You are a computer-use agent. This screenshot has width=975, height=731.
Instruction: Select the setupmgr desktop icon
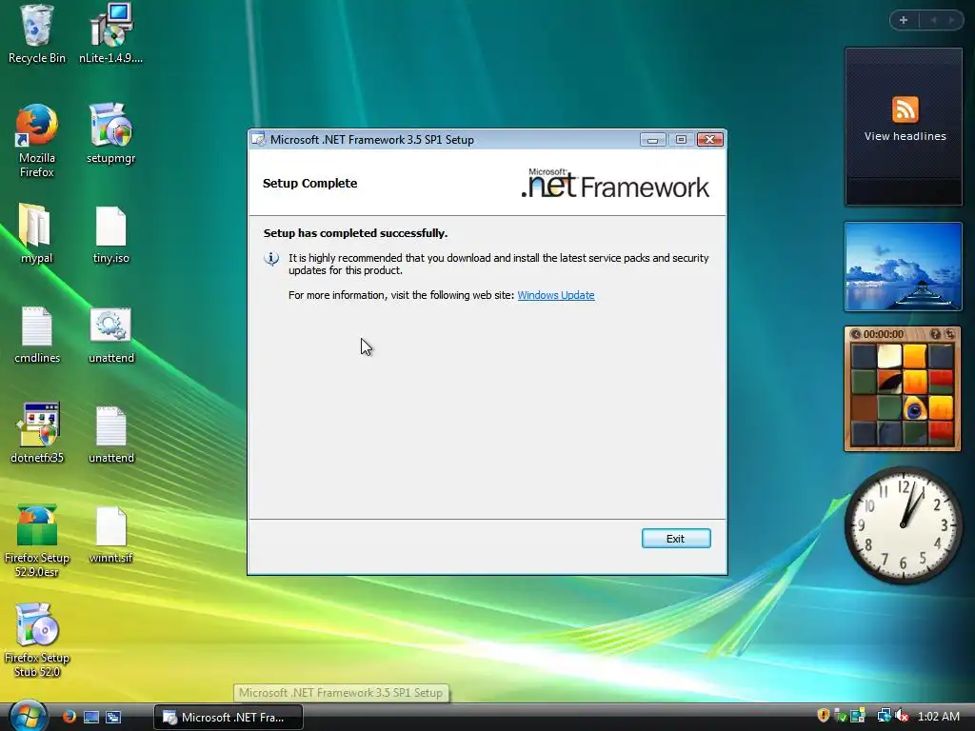pyautogui.click(x=110, y=133)
